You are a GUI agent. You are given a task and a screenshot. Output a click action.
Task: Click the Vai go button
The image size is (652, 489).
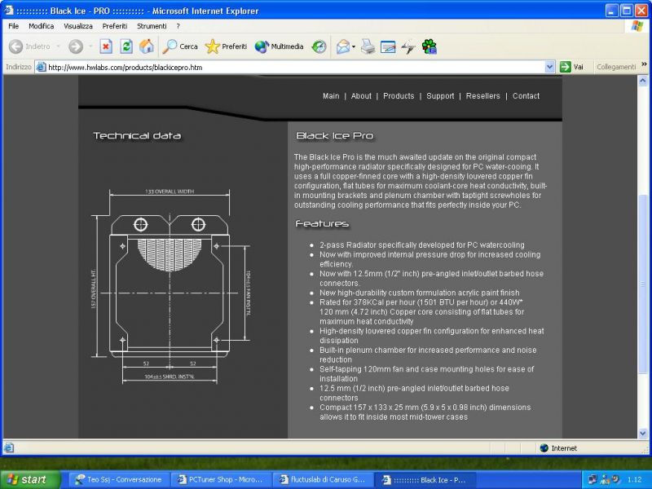click(x=572, y=67)
